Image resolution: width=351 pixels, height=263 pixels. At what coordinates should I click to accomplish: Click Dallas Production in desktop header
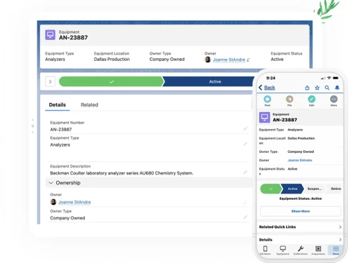tap(112, 60)
